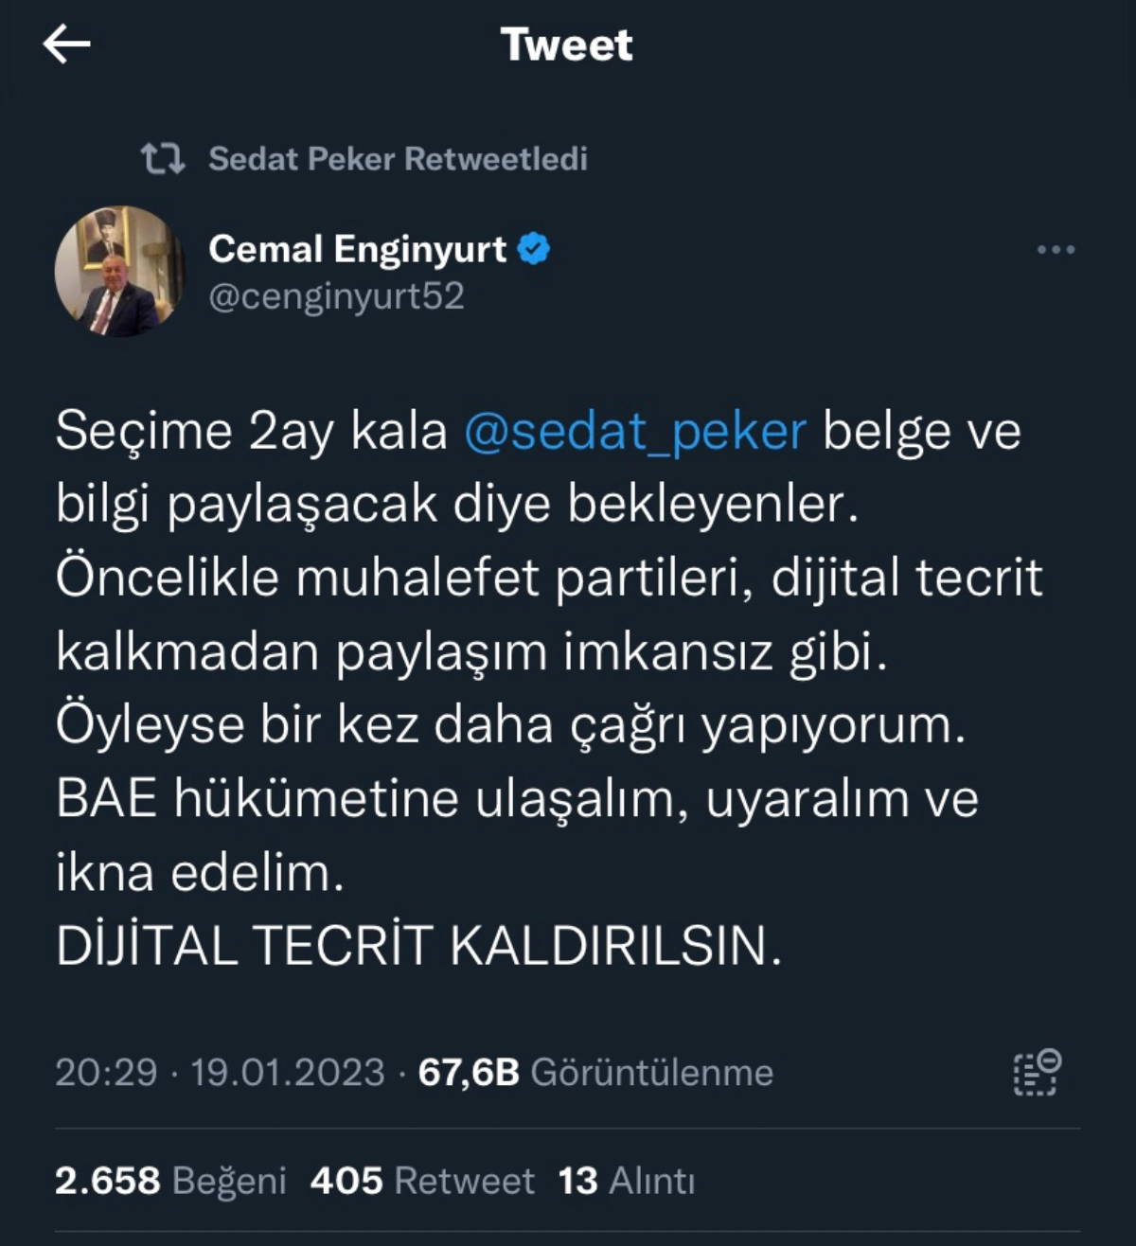Show the 405 Retweet list

422,1181
